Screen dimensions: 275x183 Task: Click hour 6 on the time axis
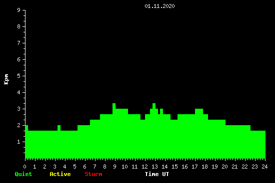click(x=84, y=167)
